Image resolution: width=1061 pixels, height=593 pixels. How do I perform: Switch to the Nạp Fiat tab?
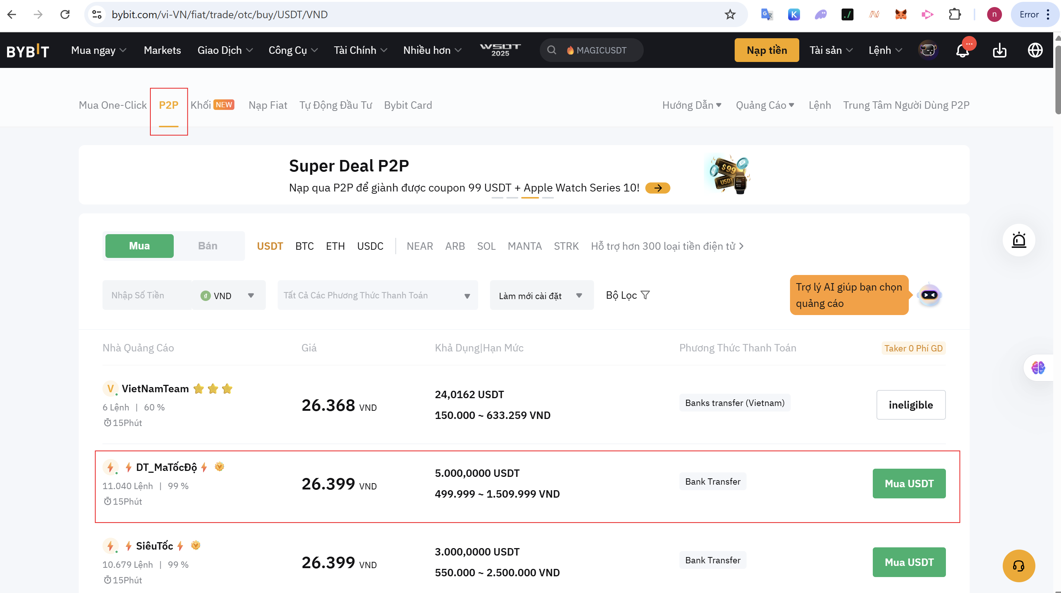(x=268, y=105)
